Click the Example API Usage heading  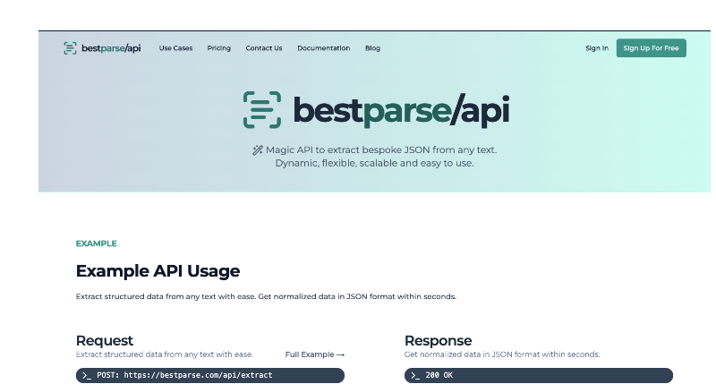pyautogui.click(x=158, y=270)
